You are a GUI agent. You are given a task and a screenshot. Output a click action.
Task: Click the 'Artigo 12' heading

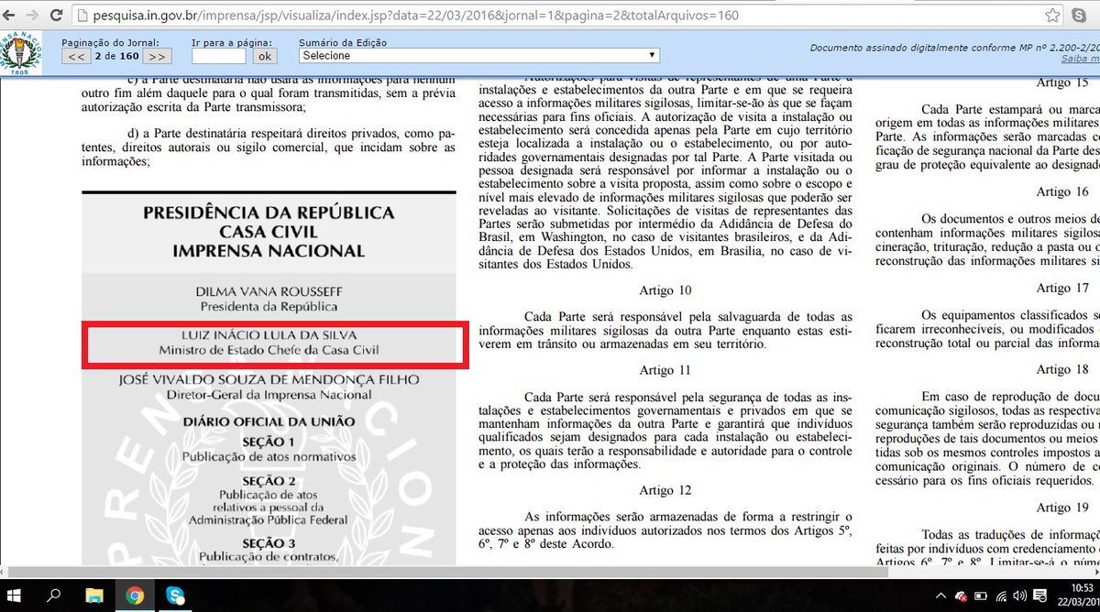pos(665,490)
